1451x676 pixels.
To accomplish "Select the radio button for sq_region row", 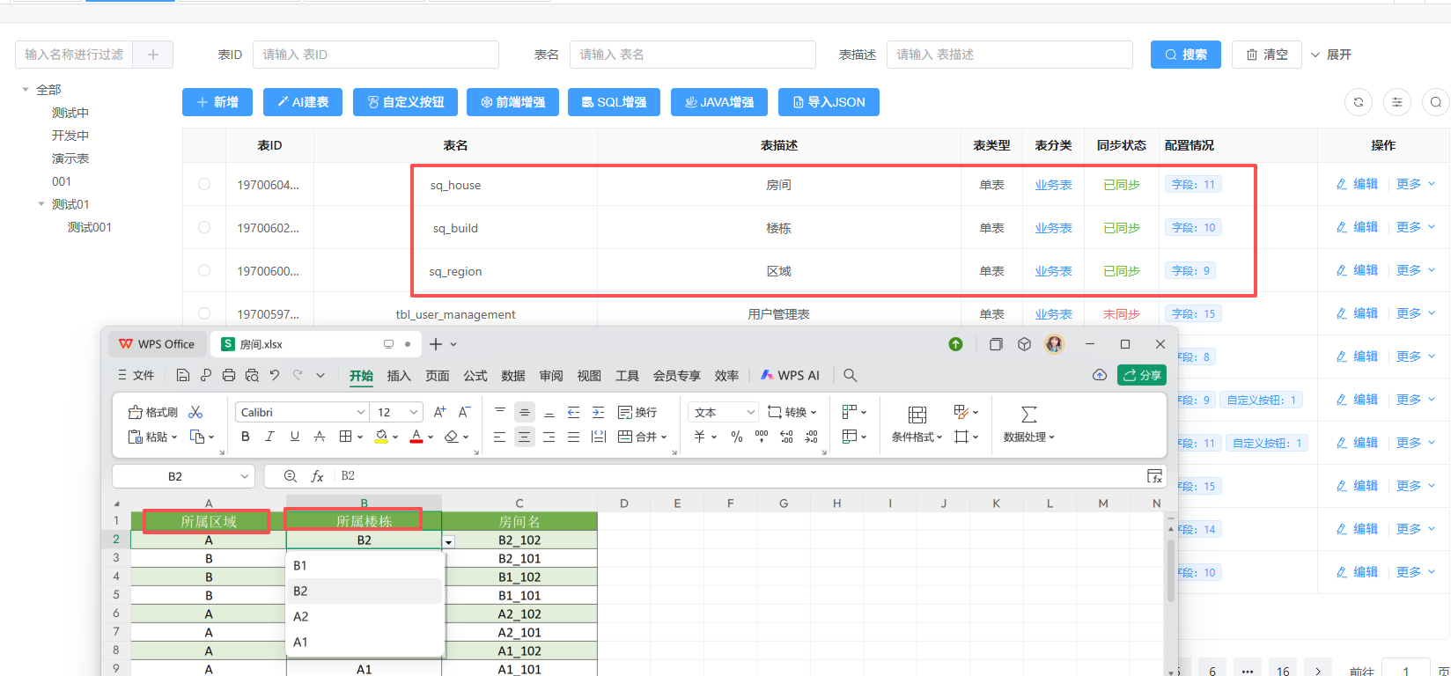I will [204, 270].
